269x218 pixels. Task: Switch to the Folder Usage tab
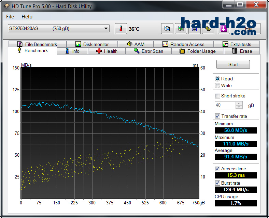click(x=198, y=51)
